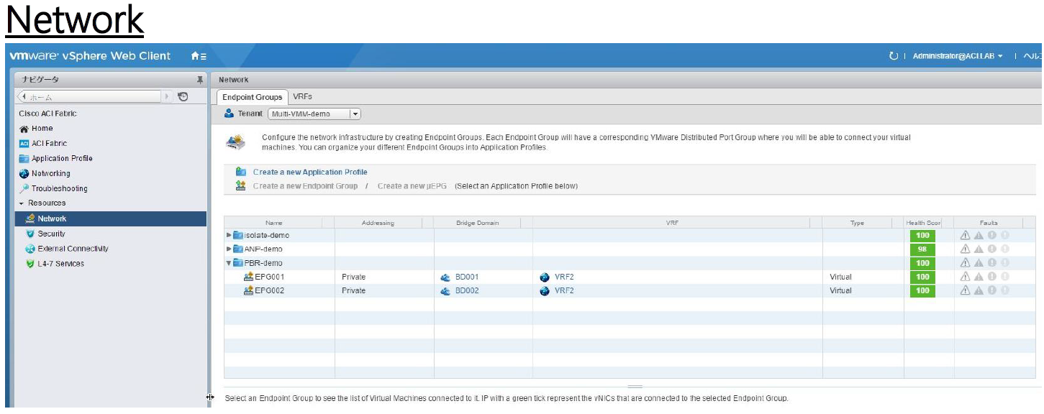
Task: Collapse the PBR-demo application profile
Action: click(x=230, y=262)
